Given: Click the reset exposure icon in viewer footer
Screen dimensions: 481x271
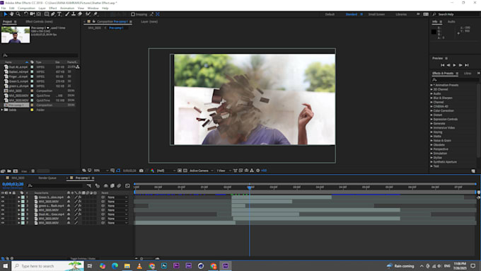Looking at the screenshot, I should (x=257, y=171).
